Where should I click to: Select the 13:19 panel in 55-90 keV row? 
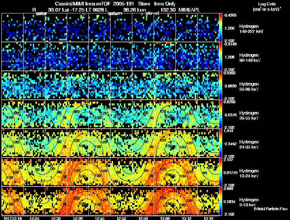(x=208, y=85)
